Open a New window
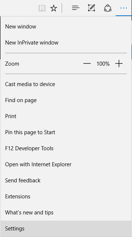 (66, 27)
